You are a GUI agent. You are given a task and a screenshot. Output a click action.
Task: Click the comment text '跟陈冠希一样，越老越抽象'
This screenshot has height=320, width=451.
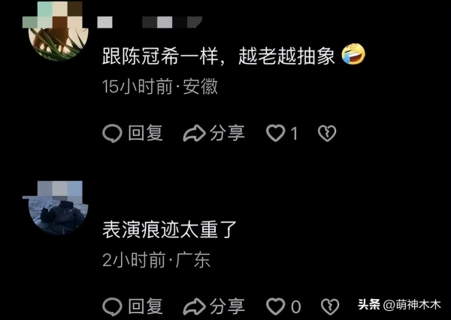pos(218,56)
